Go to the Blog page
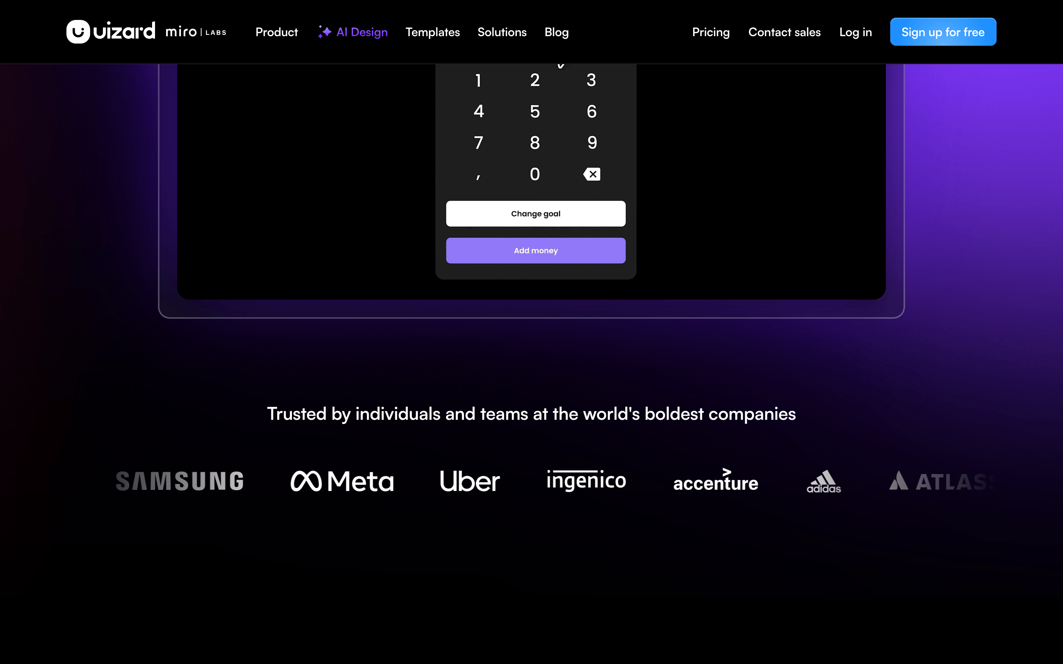Screen dimensions: 1063x664 (557, 32)
